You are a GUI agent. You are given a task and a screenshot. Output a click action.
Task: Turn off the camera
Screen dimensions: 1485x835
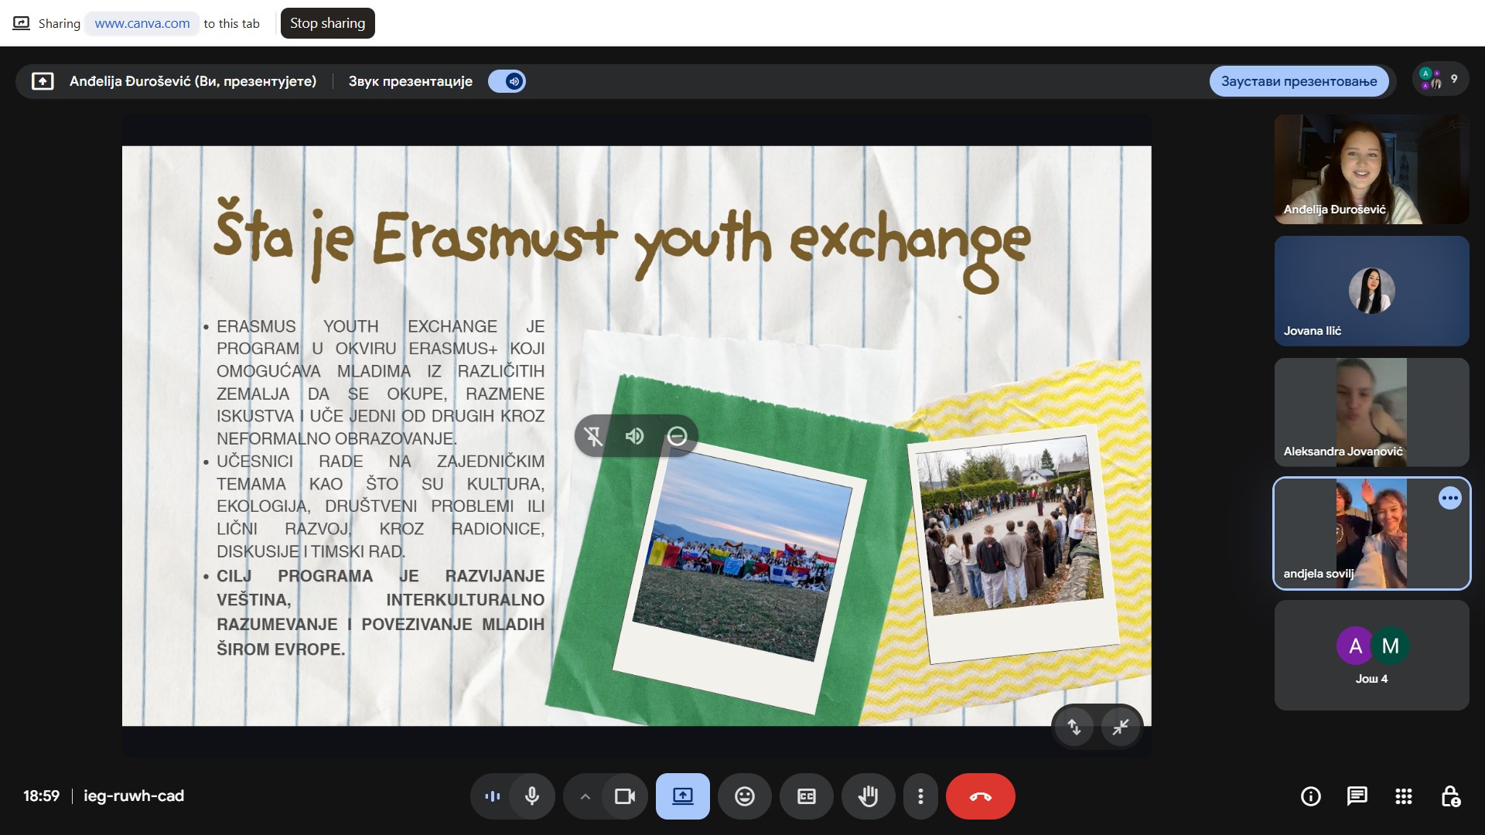(x=624, y=796)
